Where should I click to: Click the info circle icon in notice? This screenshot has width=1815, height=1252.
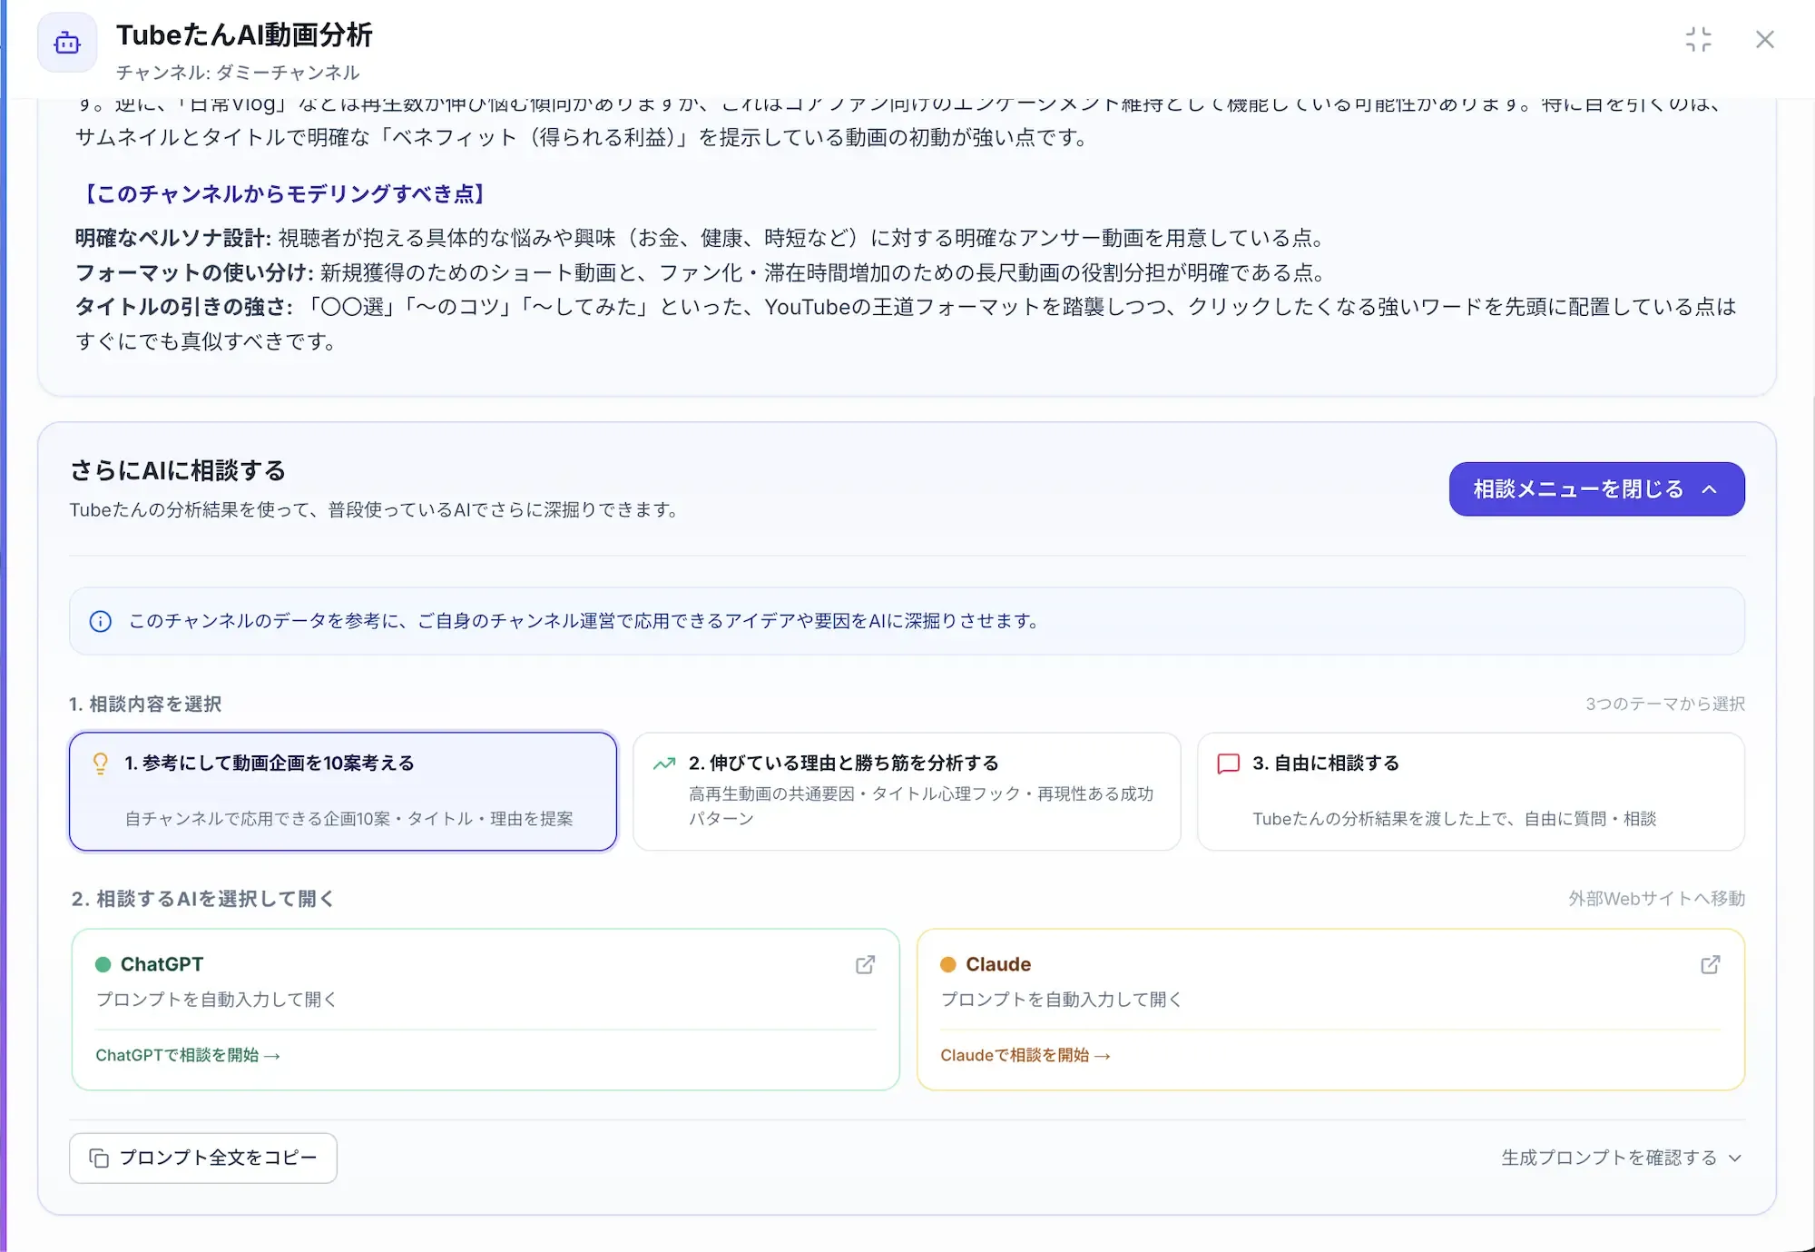pos(100,621)
